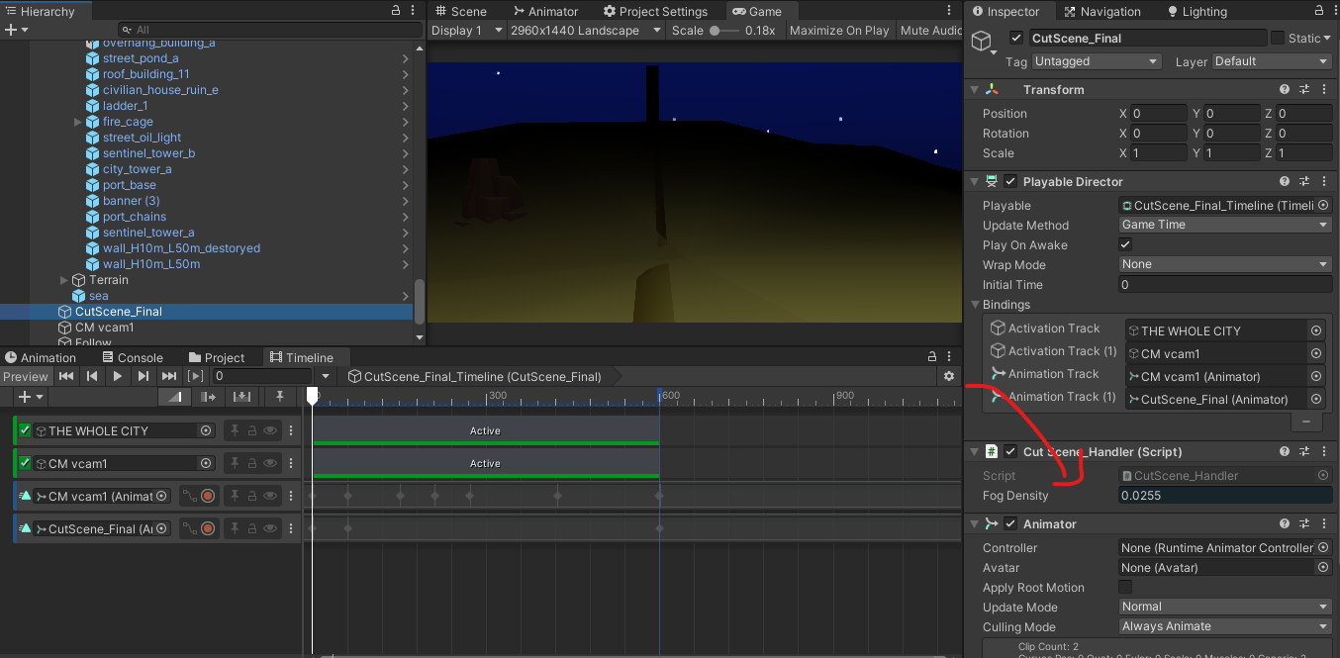Toggle Timeline ripple edit mode

208,397
